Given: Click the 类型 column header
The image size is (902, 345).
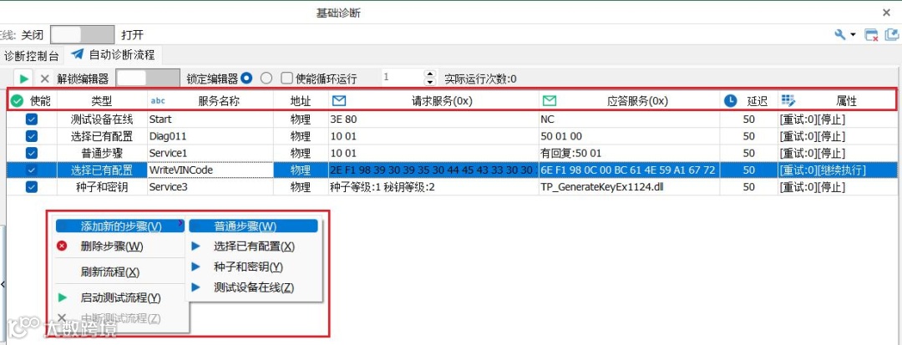Looking at the screenshot, I should tap(101, 101).
